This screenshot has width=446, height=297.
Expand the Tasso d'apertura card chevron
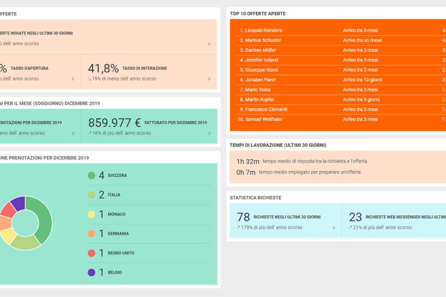73,79
